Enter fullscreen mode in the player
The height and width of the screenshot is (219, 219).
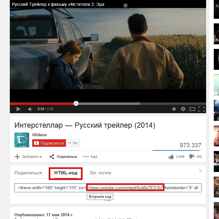[x=202, y=109]
